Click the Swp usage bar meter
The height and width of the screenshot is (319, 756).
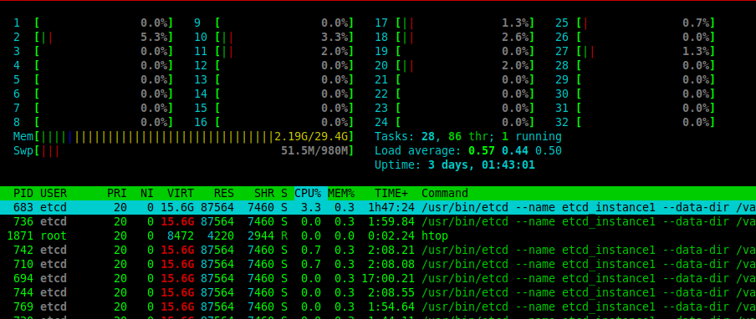pos(184,151)
